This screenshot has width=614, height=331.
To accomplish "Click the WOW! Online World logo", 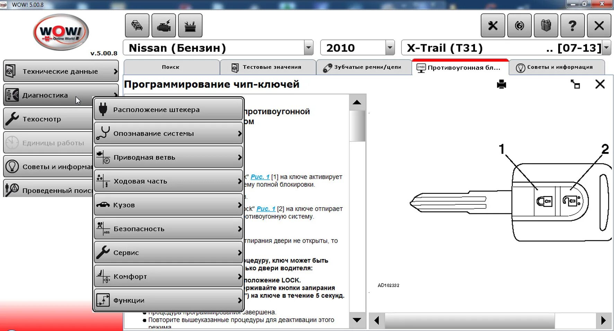I will (61, 32).
